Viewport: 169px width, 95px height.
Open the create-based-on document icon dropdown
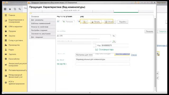tap(85, 22)
